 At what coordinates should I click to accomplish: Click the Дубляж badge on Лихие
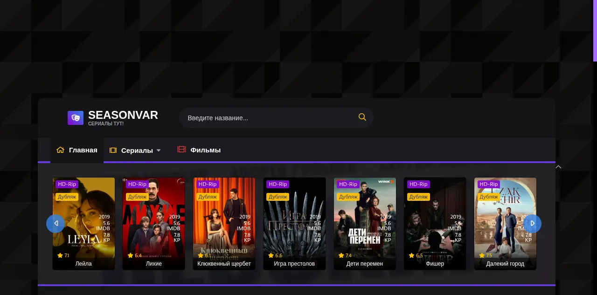pos(137,197)
